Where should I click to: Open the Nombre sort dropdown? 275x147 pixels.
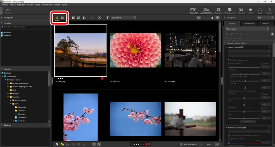pos(124,18)
